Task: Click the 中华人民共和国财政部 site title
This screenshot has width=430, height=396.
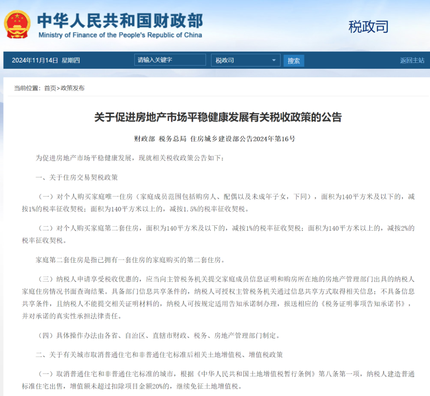Action: [120, 21]
